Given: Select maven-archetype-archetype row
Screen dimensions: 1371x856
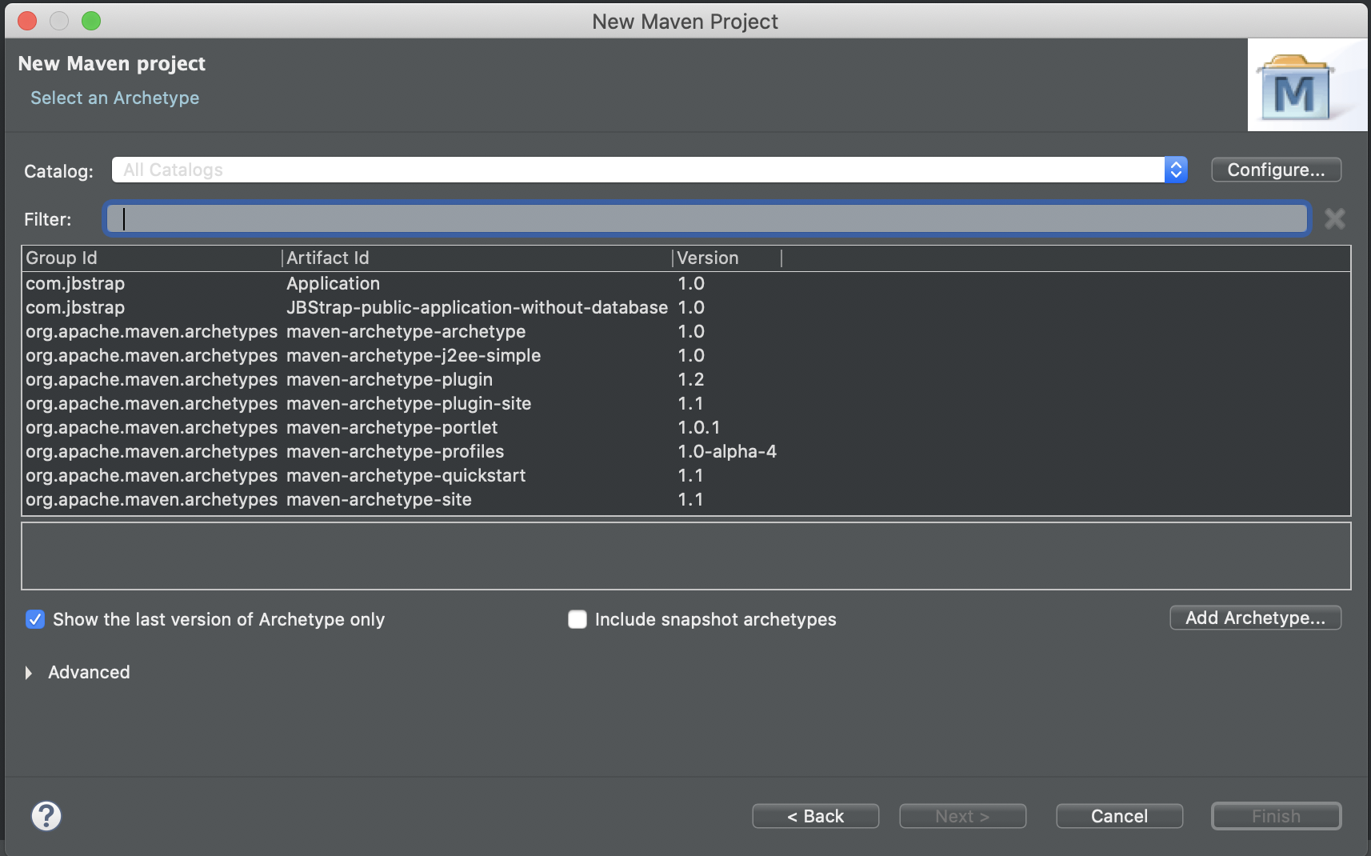Looking at the screenshot, I should (685, 331).
